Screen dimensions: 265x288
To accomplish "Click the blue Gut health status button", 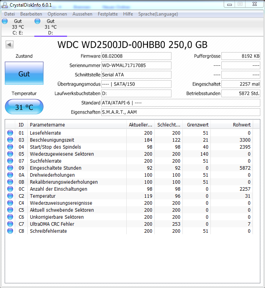I will click(24, 73).
